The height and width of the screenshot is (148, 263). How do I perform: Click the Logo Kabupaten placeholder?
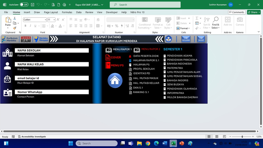click(186, 39)
